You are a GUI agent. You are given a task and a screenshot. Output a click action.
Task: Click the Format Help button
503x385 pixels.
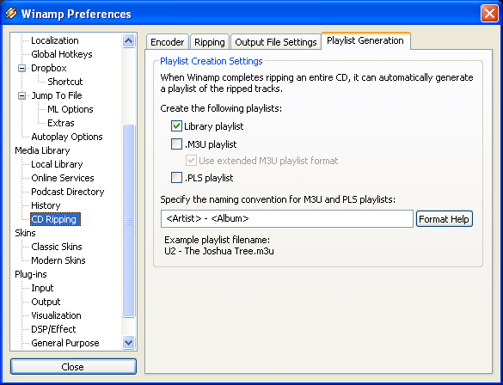[x=444, y=219]
